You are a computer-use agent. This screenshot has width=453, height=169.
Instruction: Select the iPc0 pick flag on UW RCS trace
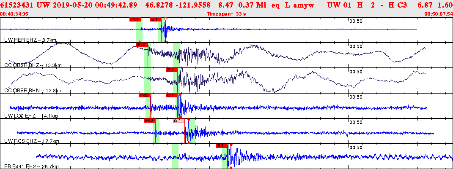point(150,121)
